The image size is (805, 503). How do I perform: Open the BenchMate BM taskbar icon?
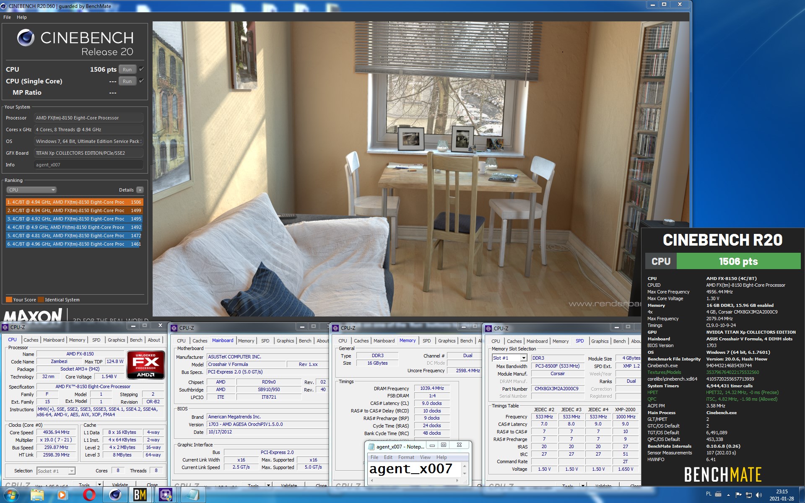pyautogui.click(x=140, y=495)
